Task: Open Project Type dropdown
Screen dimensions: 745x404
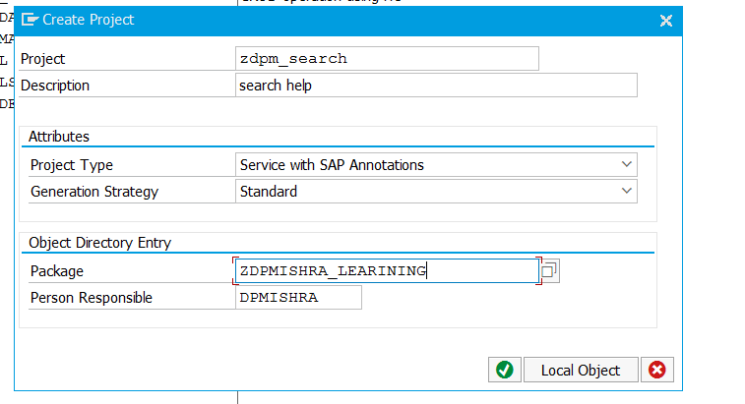Action: coord(626,164)
